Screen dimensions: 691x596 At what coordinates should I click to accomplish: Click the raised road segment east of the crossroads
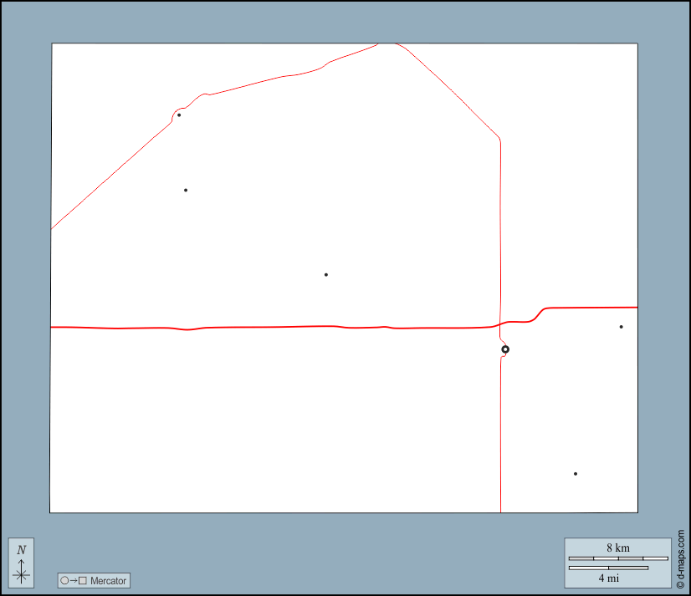coord(586,308)
